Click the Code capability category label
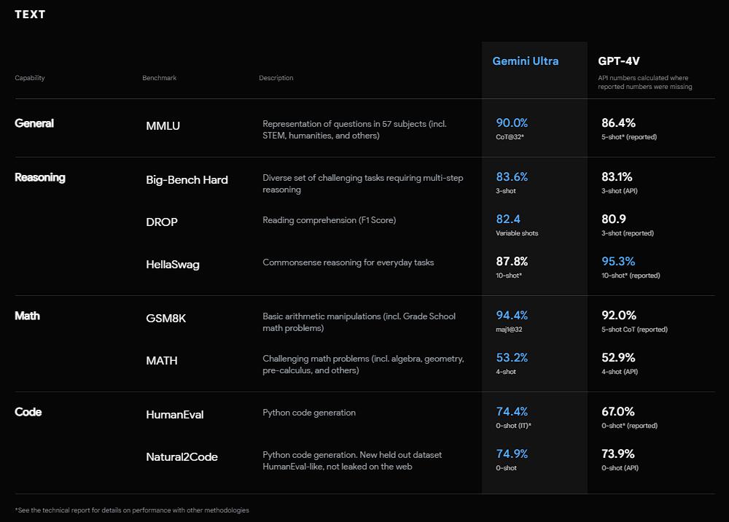The image size is (729, 522). (28, 412)
